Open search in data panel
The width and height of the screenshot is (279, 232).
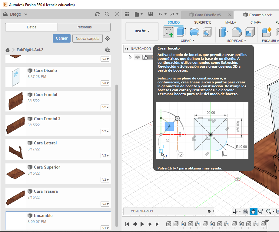pos(107,14)
